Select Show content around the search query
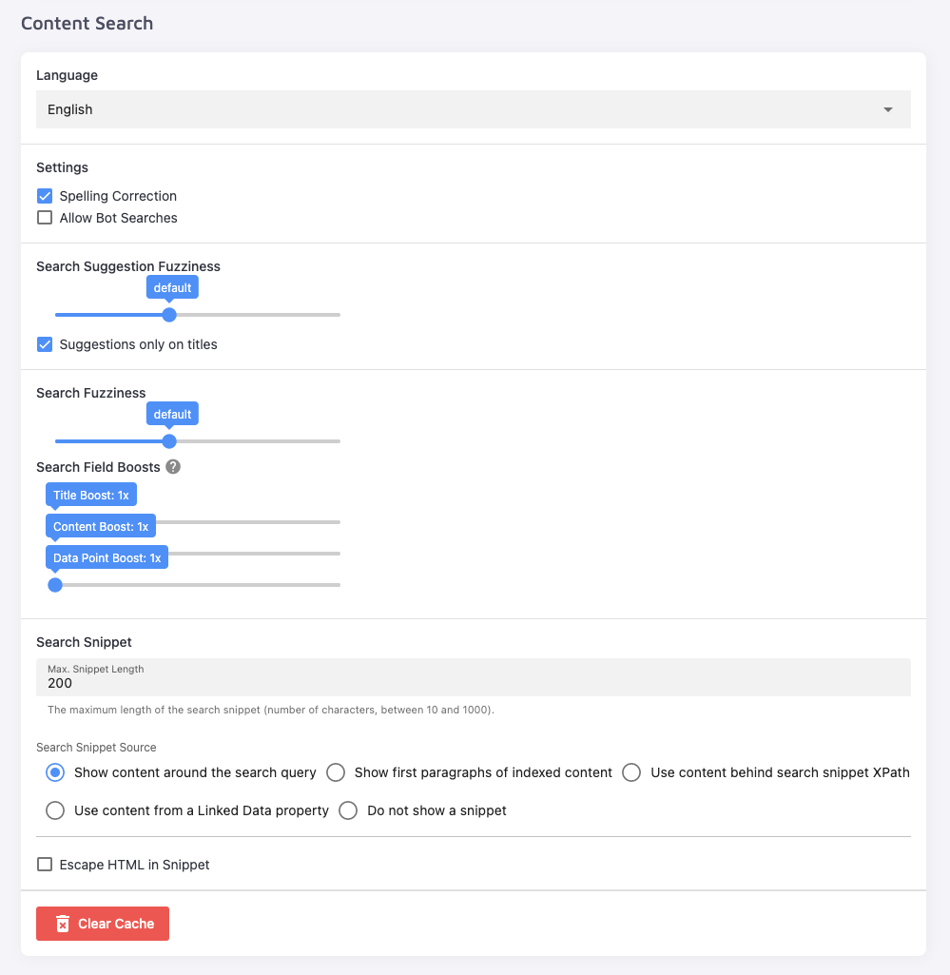 pos(55,772)
